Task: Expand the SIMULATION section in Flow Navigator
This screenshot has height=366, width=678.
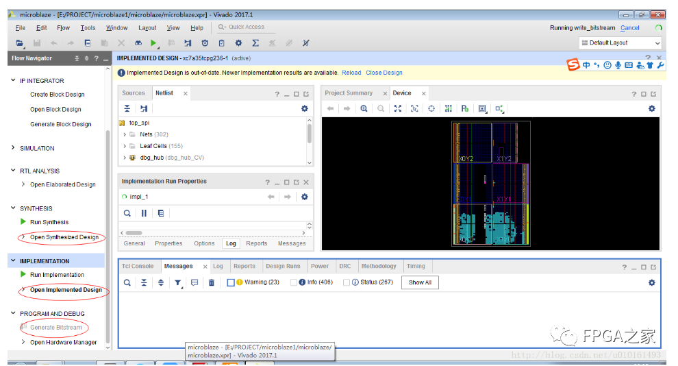Action: (14, 148)
